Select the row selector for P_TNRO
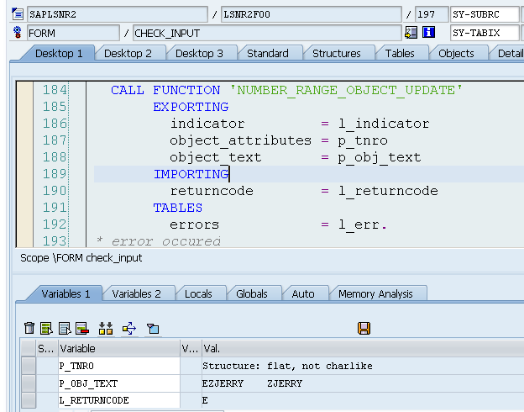The height and width of the screenshot is (412, 524). click(x=29, y=367)
